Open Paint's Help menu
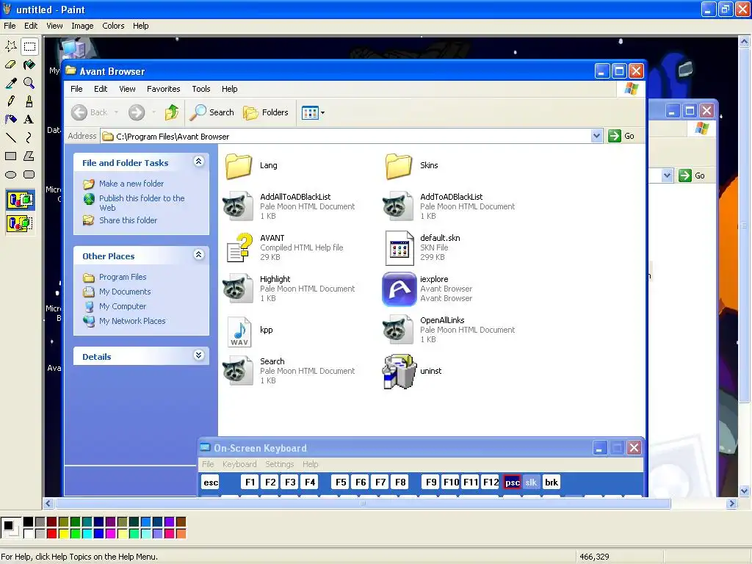 pyautogui.click(x=140, y=26)
